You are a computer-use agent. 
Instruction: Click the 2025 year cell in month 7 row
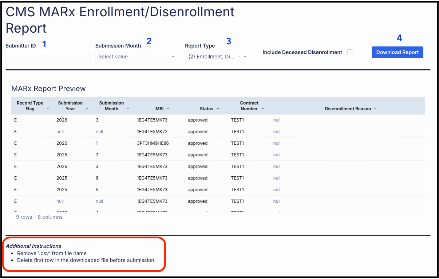coord(62,155)
